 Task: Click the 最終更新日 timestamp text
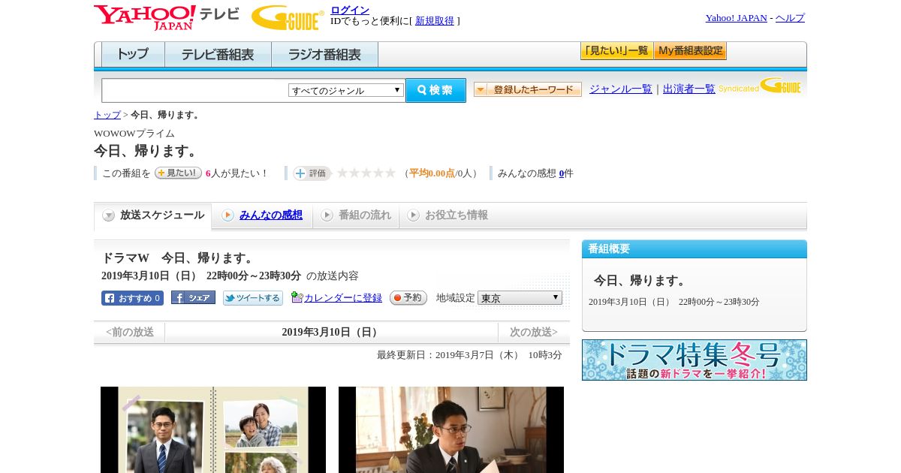click(469, 355)
